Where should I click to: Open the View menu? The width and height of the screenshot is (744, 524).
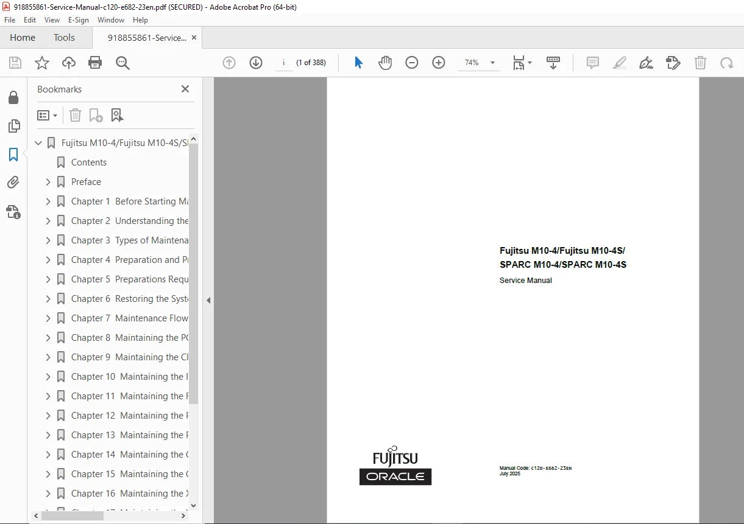pyautogui.click(x=52, y=20)
